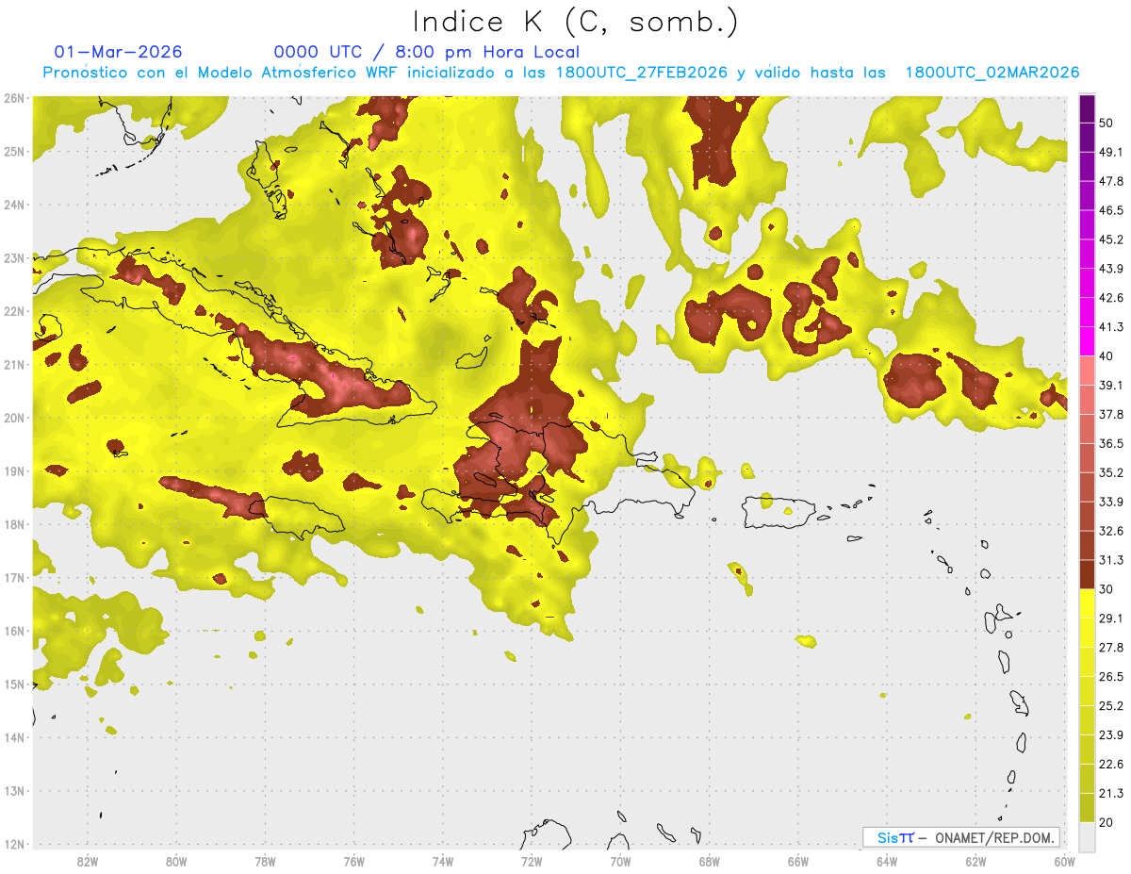Click the longitude label "74W"
This screenshot has width=1131, height=874.
443,862
